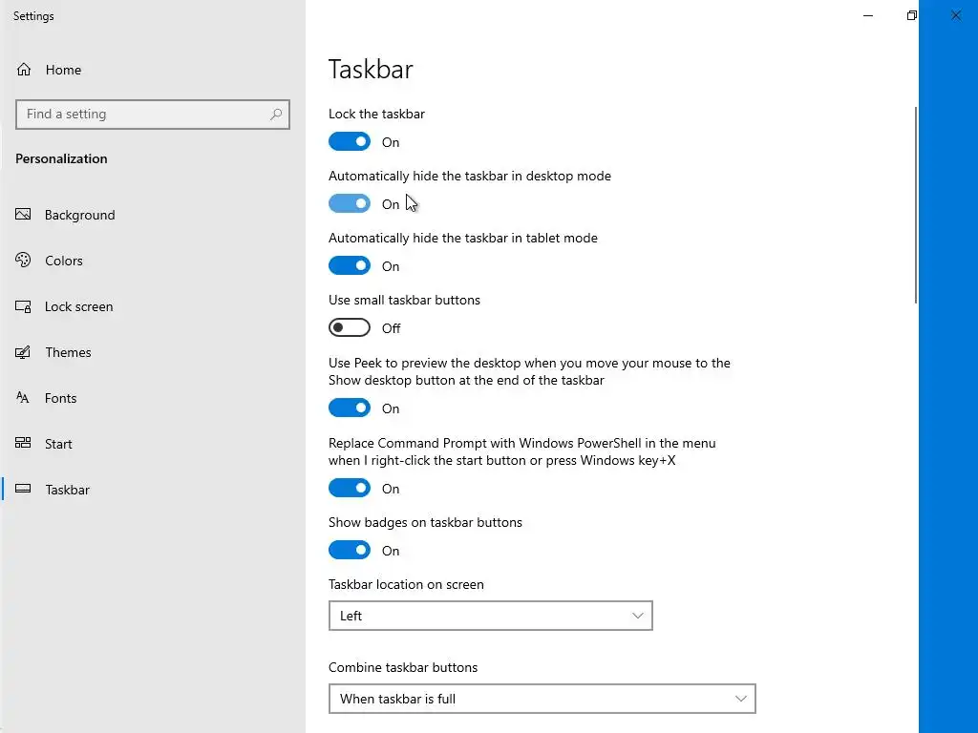Turn off Lock the taskbar toggle
Viewport: 978px width, 733px height.
tap(350, 142)
